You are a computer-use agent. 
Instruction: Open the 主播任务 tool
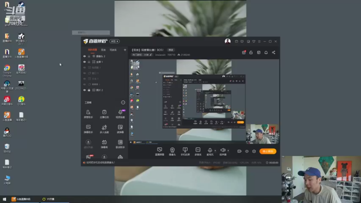[104, 114]
